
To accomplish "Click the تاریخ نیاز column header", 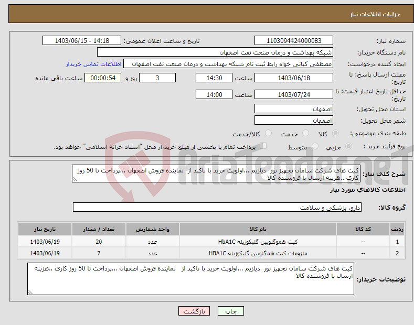I will 45,229.
